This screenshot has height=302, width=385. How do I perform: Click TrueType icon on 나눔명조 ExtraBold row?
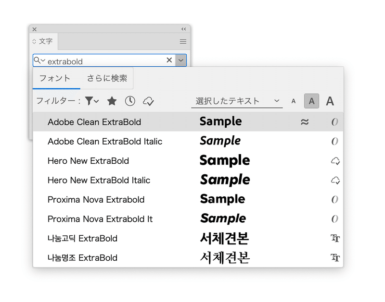point(335,257)
